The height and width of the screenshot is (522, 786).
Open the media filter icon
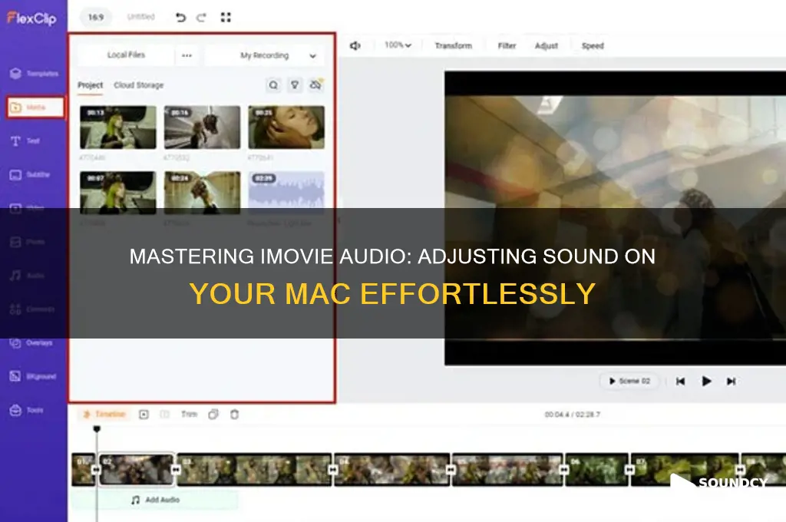(x=295, y=85)
